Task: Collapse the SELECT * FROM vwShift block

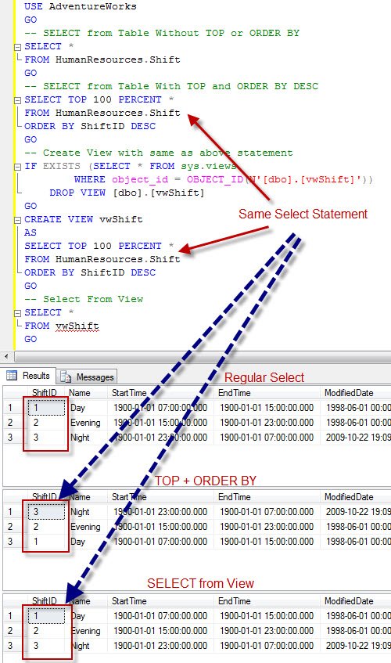Action: 18,313
